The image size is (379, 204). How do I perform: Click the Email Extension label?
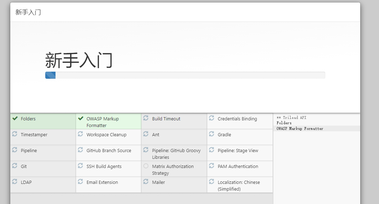click(102, 182)
